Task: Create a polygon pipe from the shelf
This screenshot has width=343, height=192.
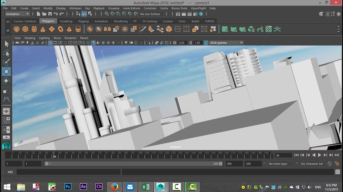Action: (78, 29)
